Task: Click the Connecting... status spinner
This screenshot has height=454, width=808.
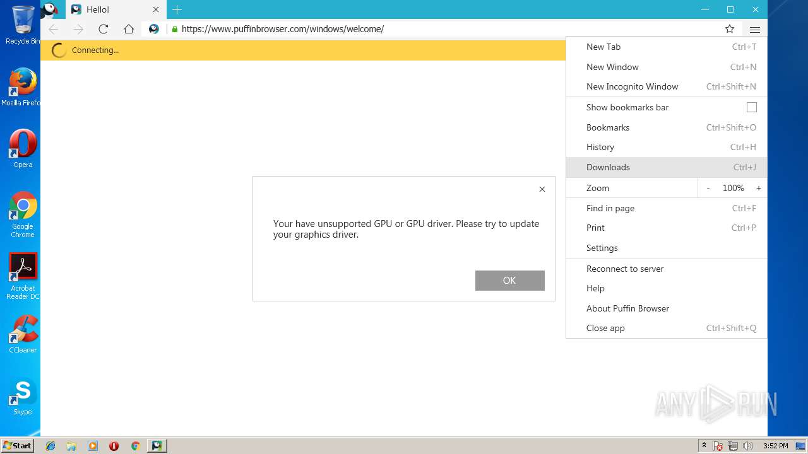Action: [x=59, y=50]
